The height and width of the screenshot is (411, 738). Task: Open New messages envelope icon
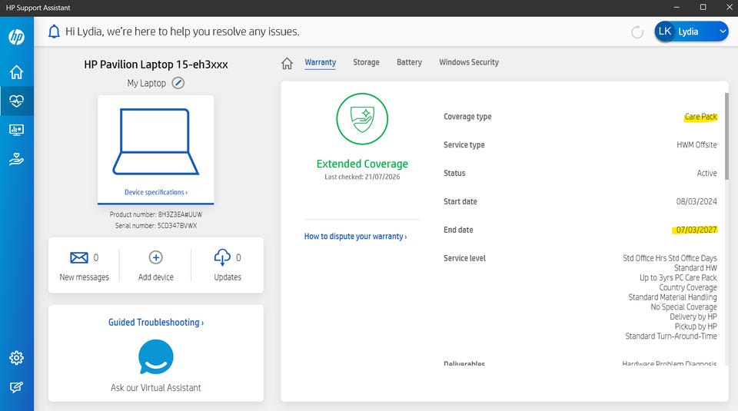click(x=79, y=257)
